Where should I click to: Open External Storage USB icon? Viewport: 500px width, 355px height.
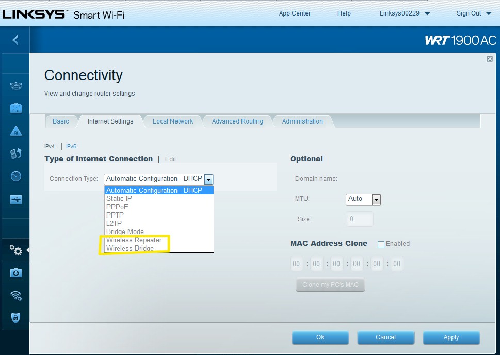(15, 199)
